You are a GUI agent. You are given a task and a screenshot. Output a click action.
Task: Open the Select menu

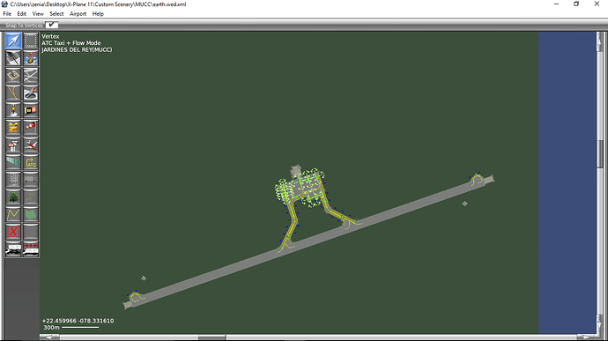click(x=56, y=13)
